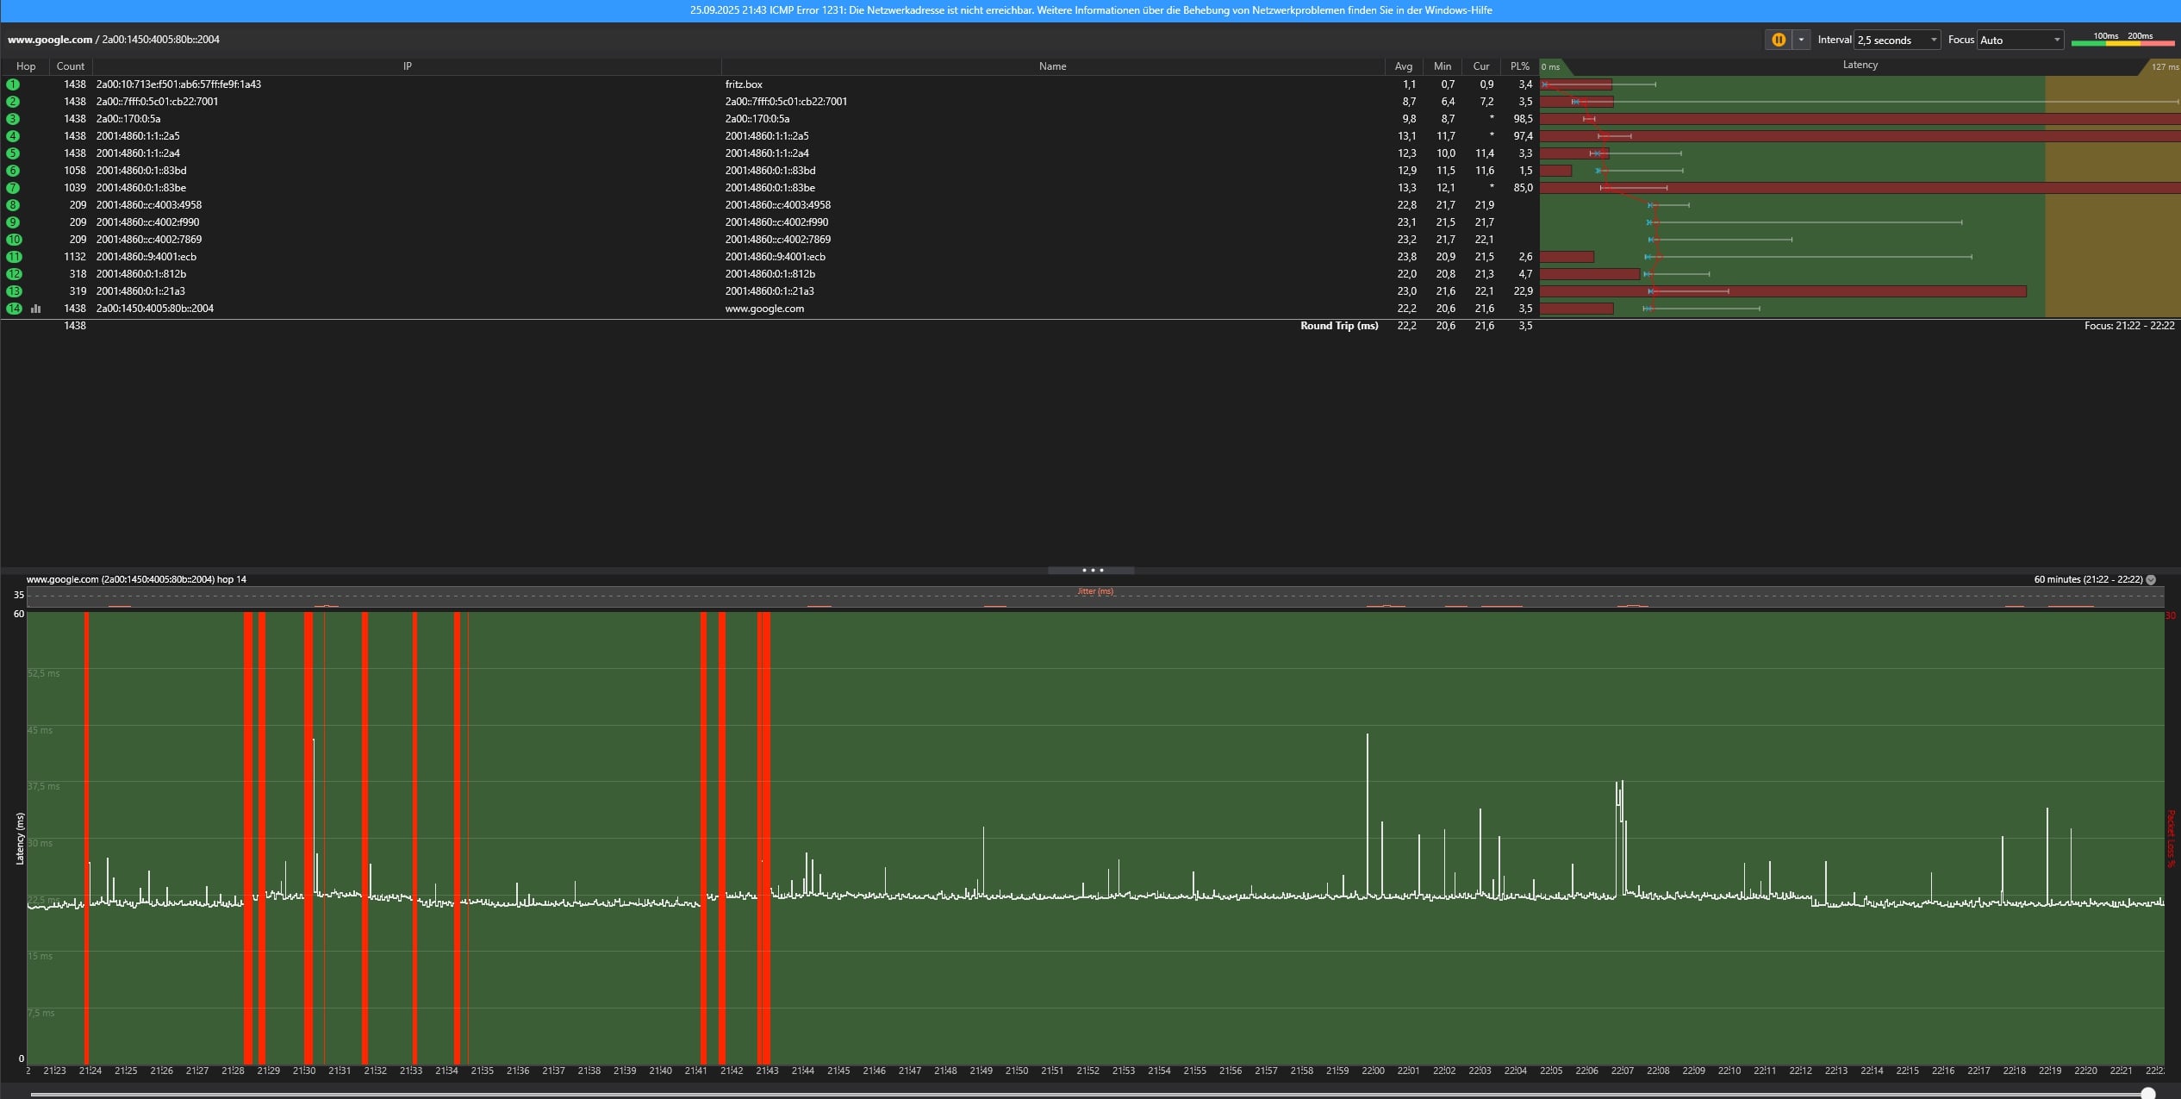Click the green hop 11 circle icon
The image size is (2181, 1099).
(x=14, y=257)
